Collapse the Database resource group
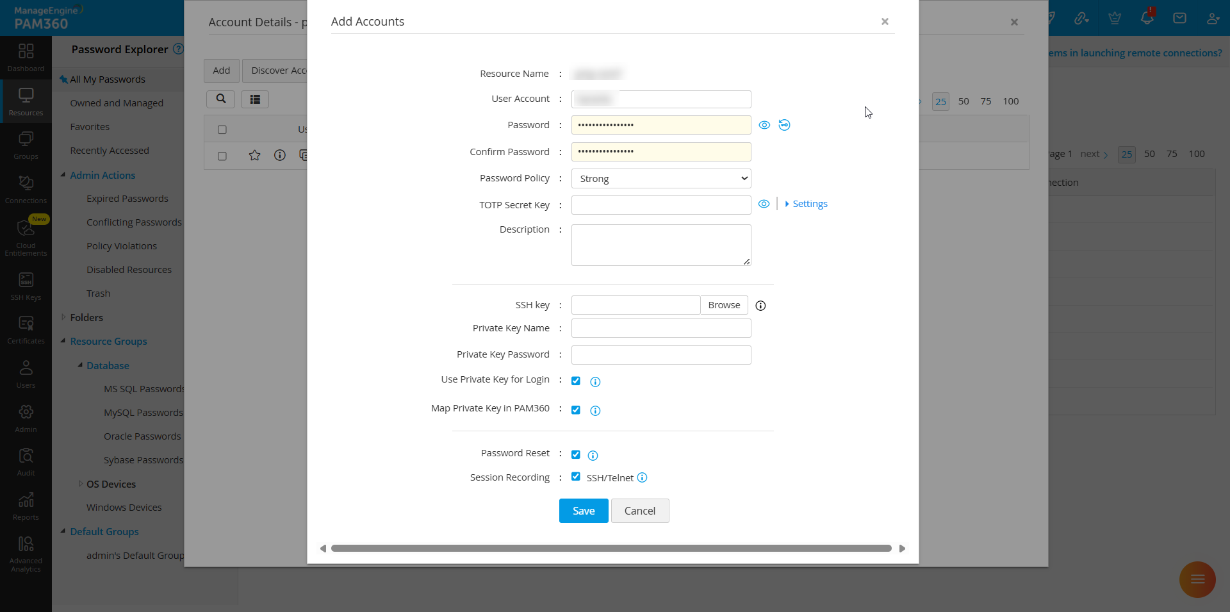This screenshot has height=612, width=1230. (80, 365)
